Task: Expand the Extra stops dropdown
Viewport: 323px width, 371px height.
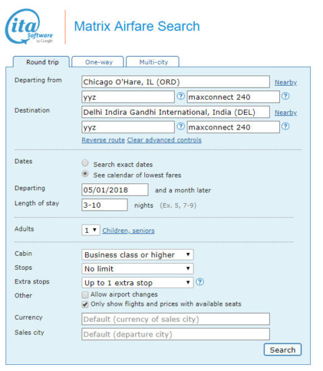Action: [x=138, y=283]
